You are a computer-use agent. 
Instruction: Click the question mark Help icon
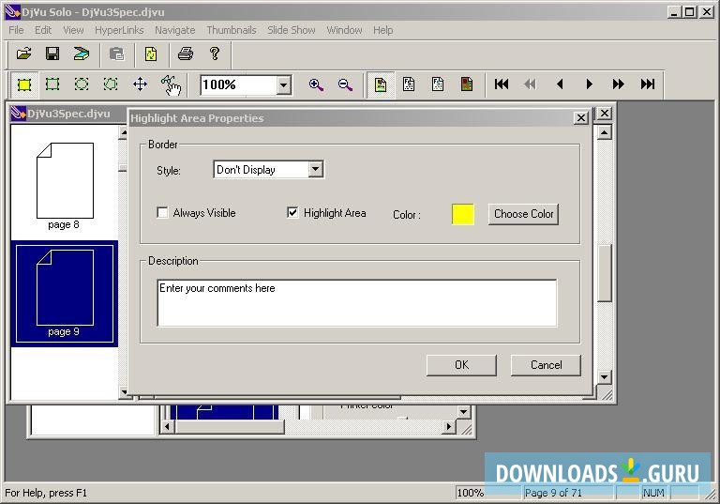point(215,53)
